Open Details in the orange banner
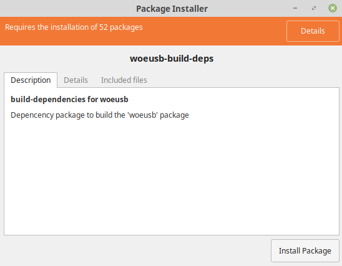 [x=313, y=31]
